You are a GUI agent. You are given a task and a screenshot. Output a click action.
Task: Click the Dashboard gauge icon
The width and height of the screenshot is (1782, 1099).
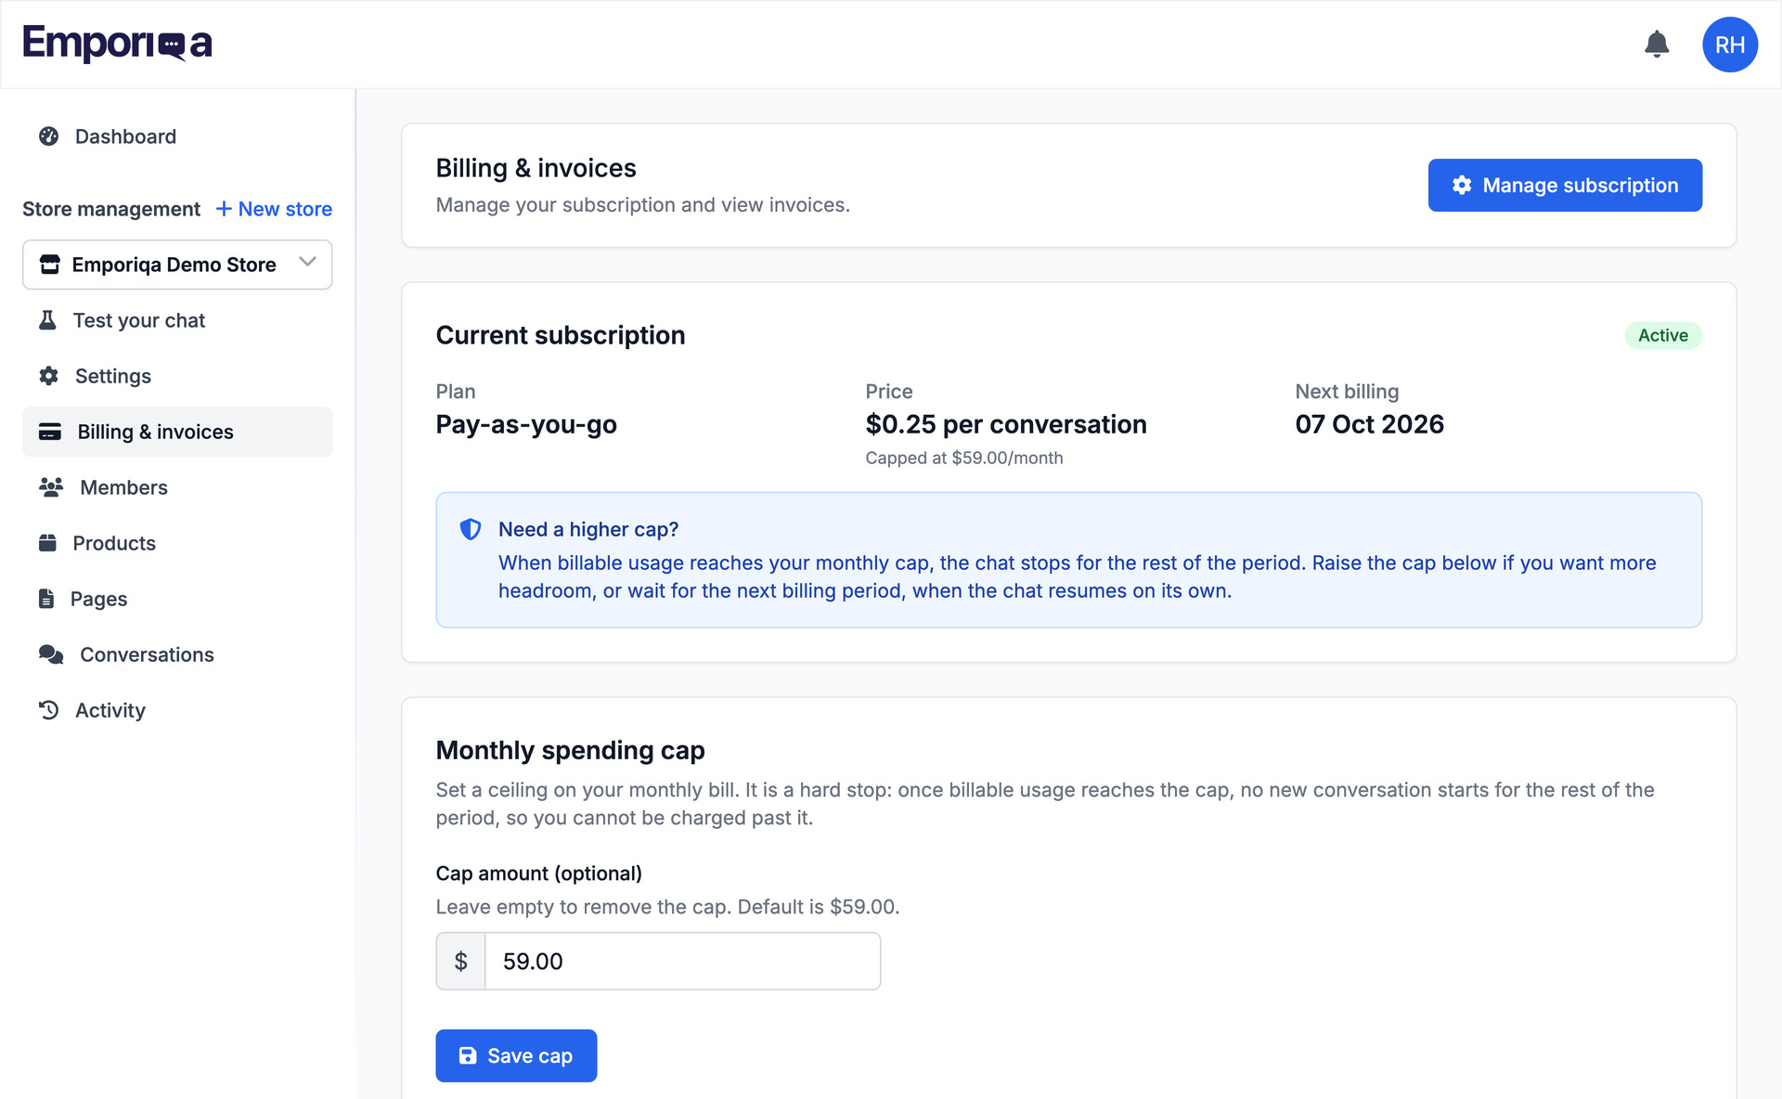(x=49, y=136)
